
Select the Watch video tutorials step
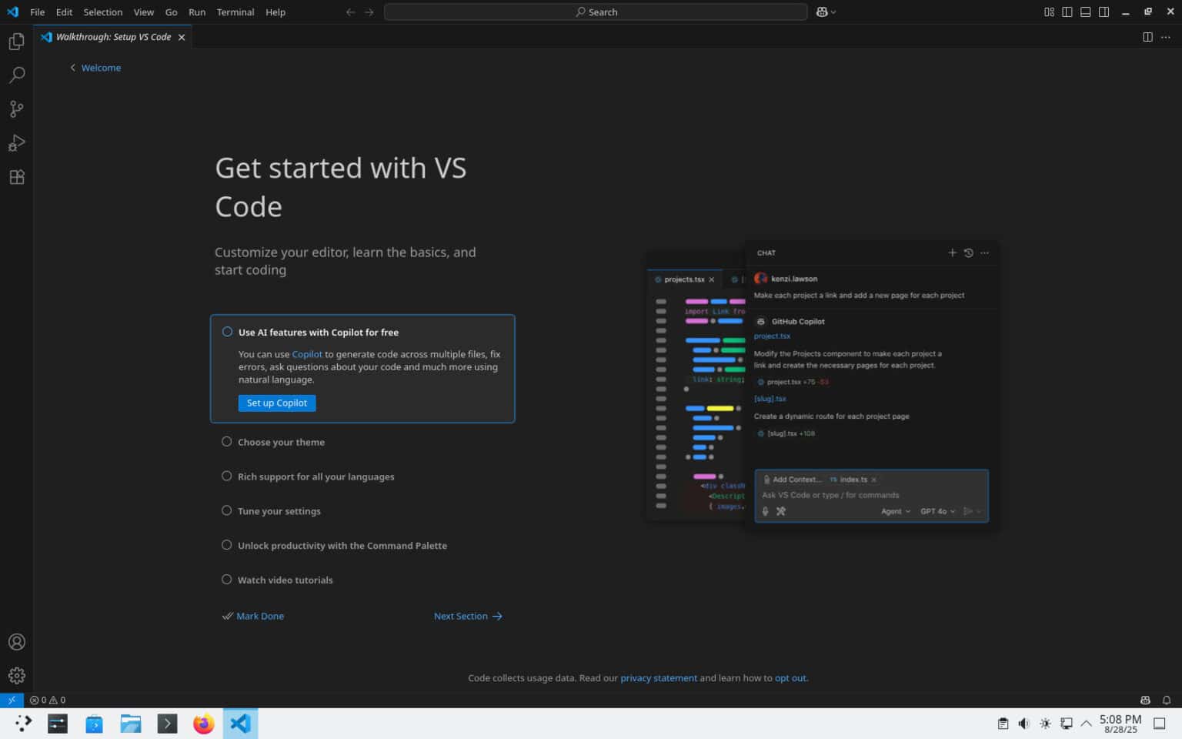click(x=285, y=580)
